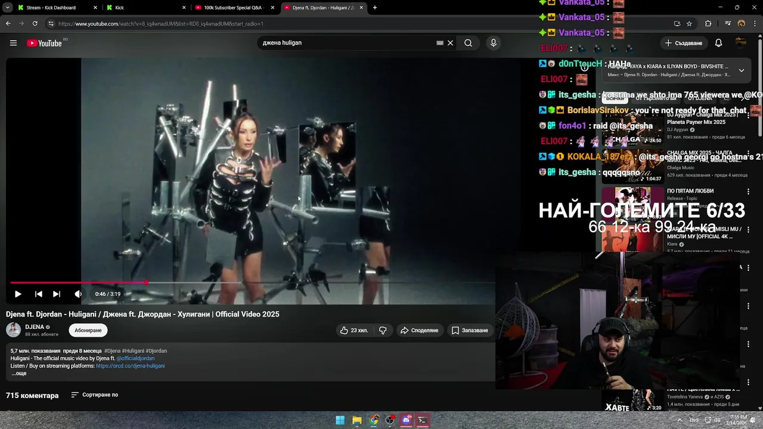Expand the mix playlist panel chevron
This screenshot has width=763, height=429.
pos(742,70)
